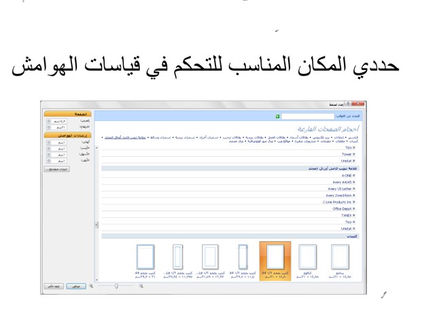Click the الأيسر left margin guide field
This screenshot has width=435, height=326.
[x=57, y=148]
